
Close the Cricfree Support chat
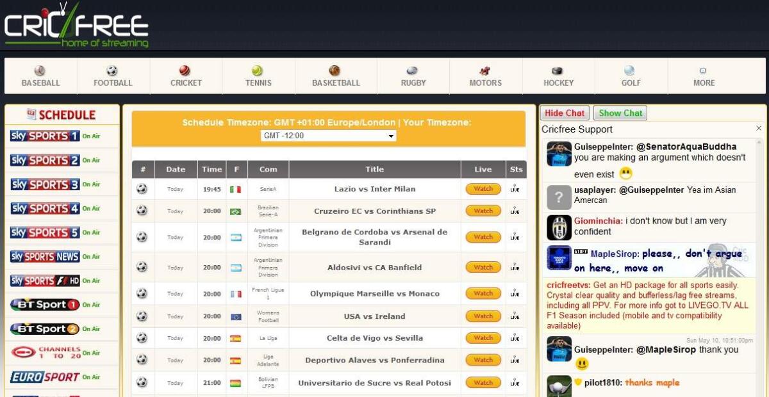pyautogui.click(x=759, y=128)
